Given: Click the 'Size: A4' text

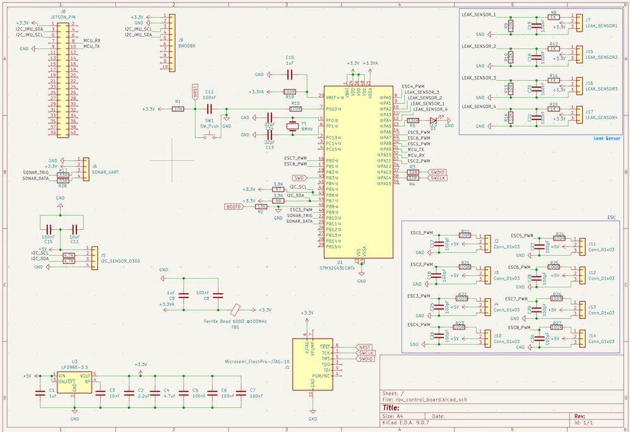Looking at the screenshot, I should (393, 416).
